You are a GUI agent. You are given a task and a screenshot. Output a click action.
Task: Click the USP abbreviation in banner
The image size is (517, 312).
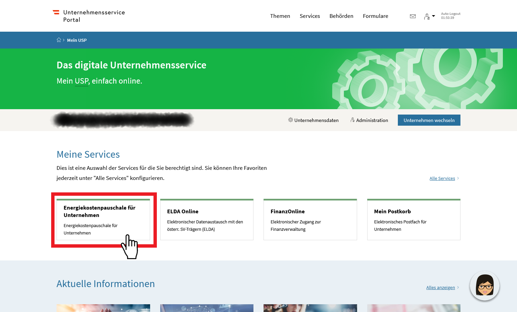tap(81, 81)
